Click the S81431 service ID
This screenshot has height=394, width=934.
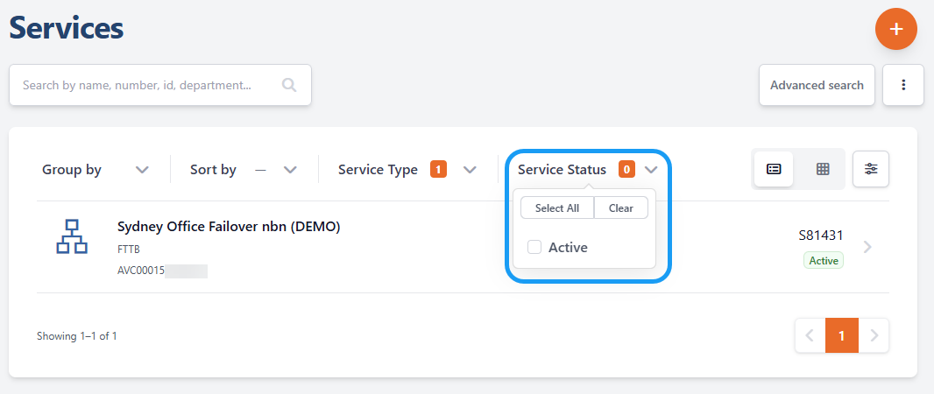(x=821, y=236)
